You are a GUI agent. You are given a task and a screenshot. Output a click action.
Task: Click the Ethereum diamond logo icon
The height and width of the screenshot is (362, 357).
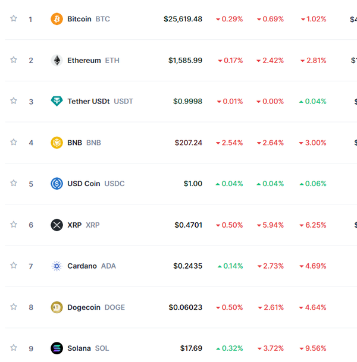tap(57, 60)
